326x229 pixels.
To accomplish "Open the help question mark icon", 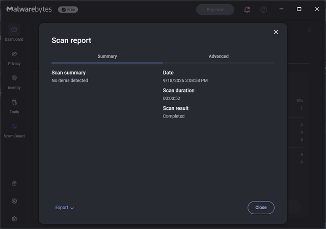I will tap(263, 10).
